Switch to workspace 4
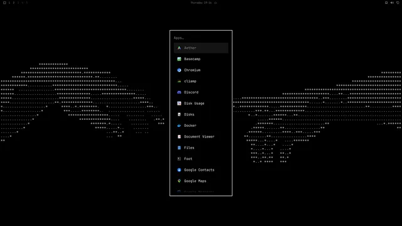402x226 pixels. tap(23, 3)
